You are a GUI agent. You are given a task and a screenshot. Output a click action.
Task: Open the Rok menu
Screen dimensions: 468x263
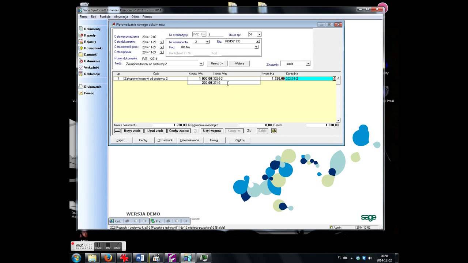pyautogui.click(x=94, y=16)
